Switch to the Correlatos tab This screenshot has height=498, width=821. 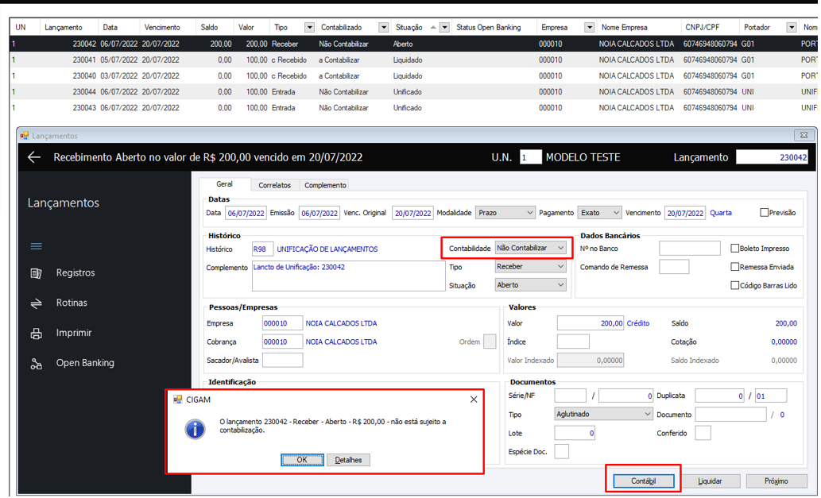[274, 185]
